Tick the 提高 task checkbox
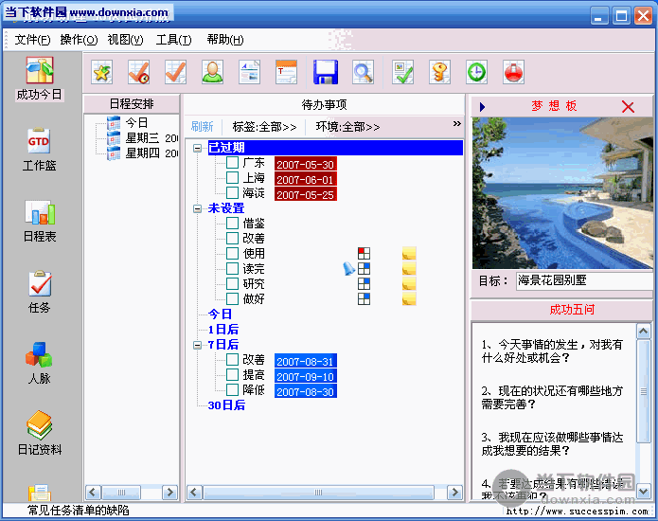 233,375
